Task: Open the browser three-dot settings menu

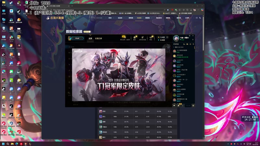Action: (199, 10)
